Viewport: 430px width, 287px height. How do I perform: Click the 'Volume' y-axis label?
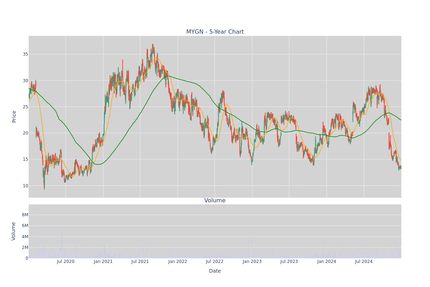click(x=14, y=231)
